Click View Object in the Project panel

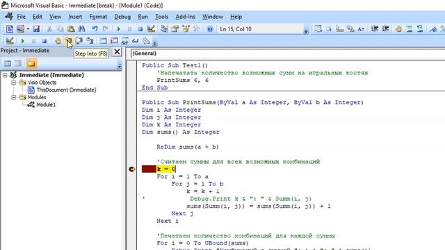click(18, 63)
